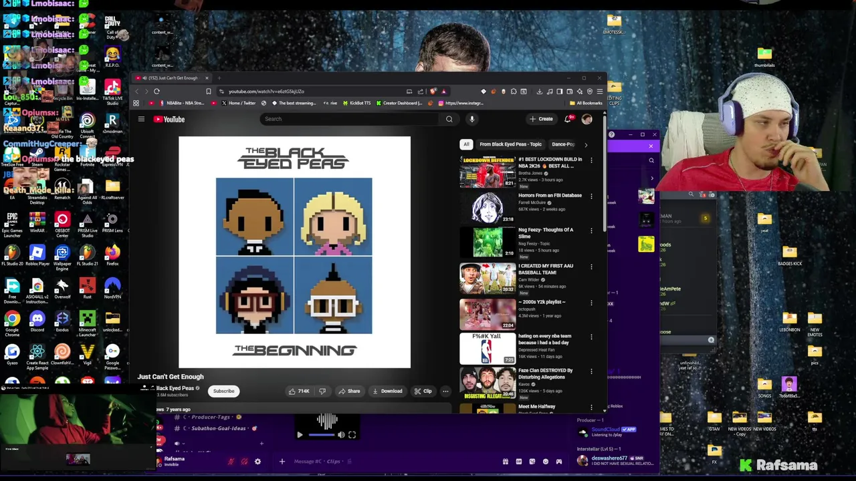Open Minecraft Launcher desktop icon
Viewport: 856px width, 481px height.
pos(87,322)
